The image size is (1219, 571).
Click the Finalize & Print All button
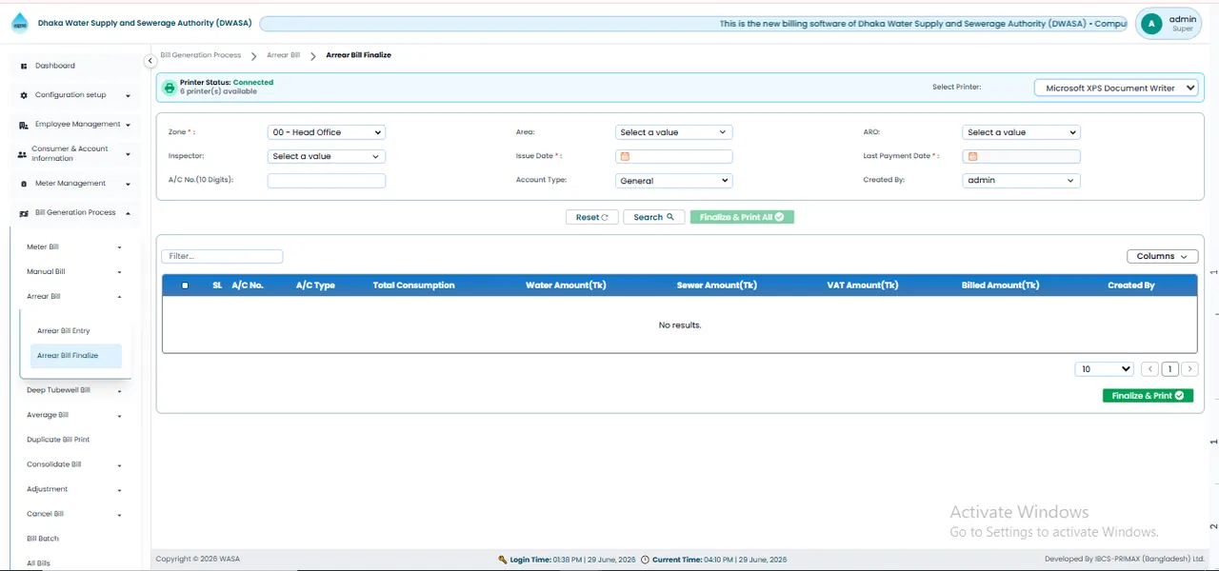click(742, 217)
